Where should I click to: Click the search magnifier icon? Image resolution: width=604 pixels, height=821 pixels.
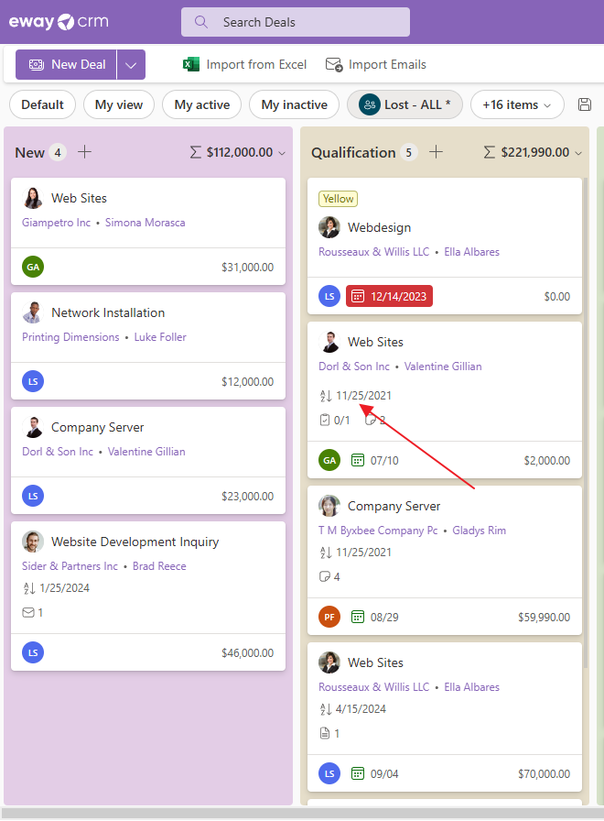(200, 22)
